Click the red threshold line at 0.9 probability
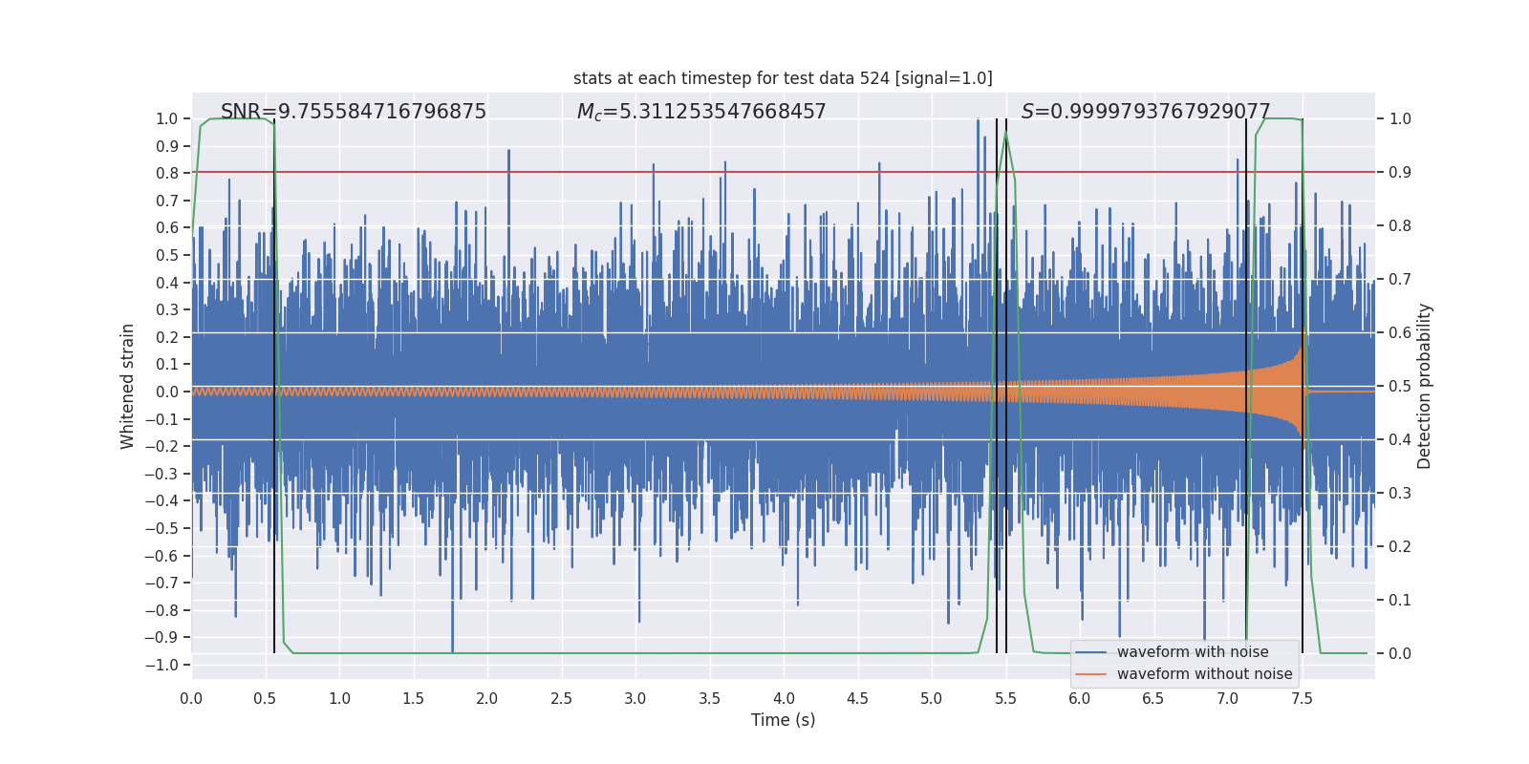This screenshot has height=764, width=1529. click(783, 172)
